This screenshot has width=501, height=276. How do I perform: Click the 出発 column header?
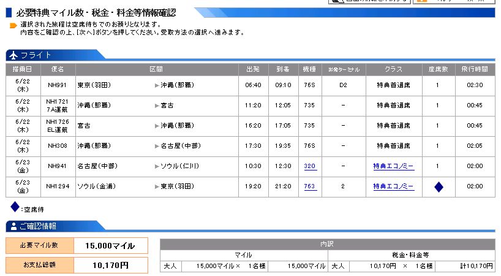(x=253, y=69)
